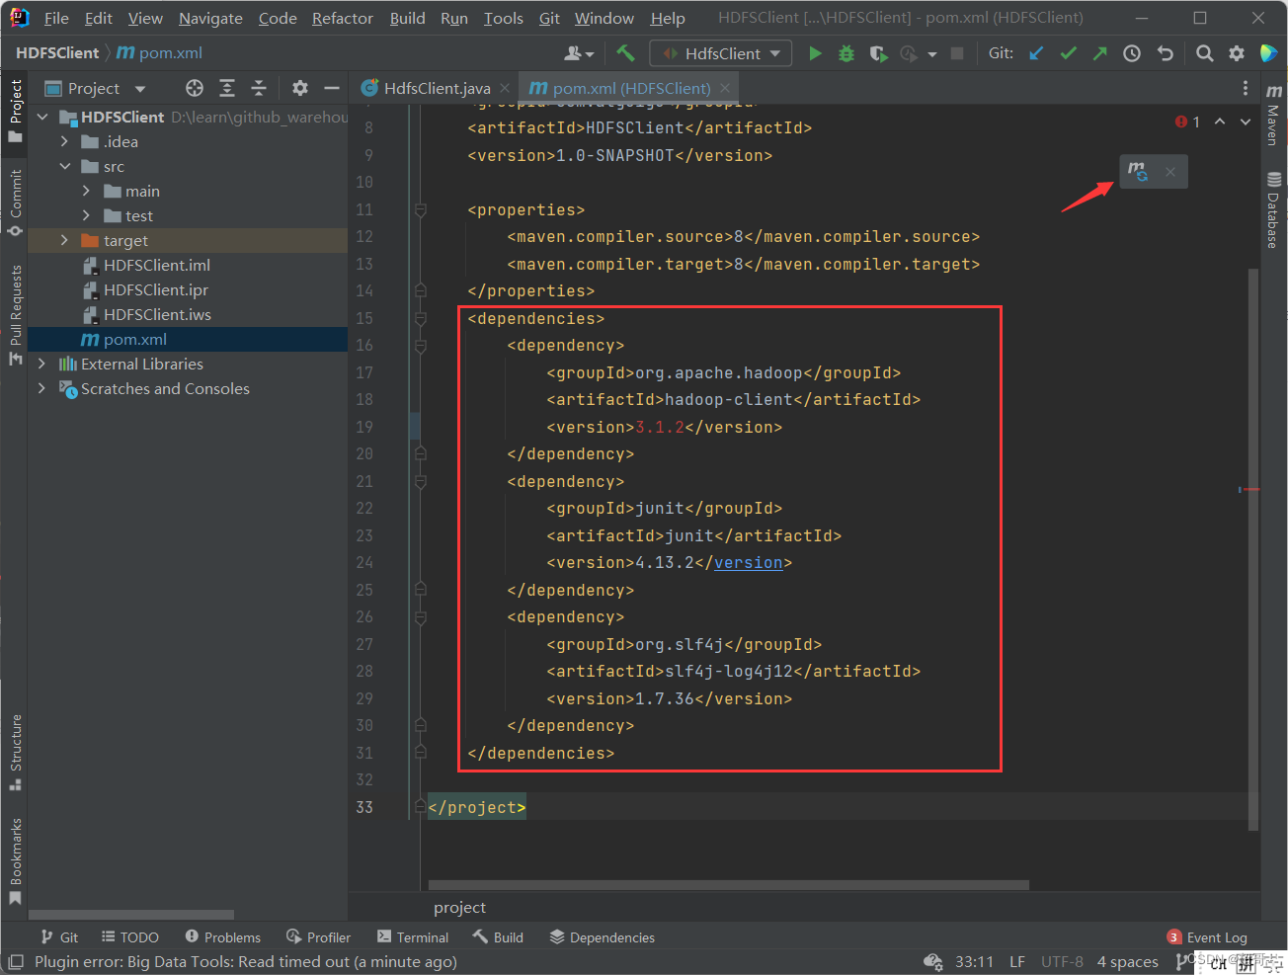Expand the main folder
This screenshot has height=975, width=1288.
[86, 191]
